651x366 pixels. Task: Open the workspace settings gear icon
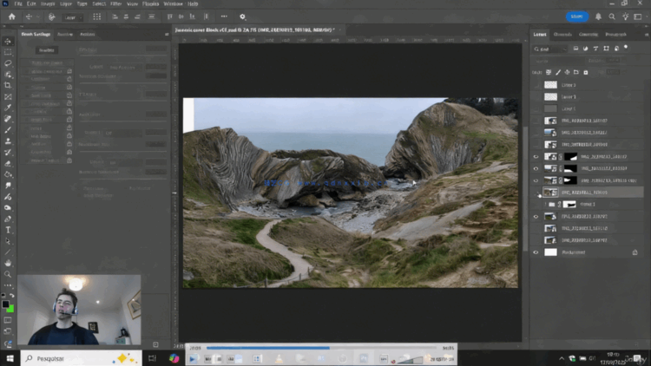(243, 16)
